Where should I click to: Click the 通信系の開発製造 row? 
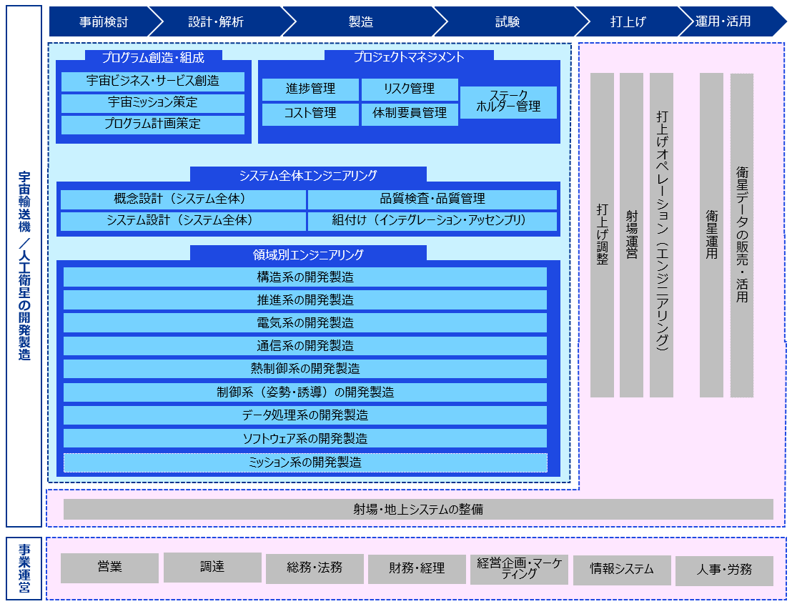305,346
